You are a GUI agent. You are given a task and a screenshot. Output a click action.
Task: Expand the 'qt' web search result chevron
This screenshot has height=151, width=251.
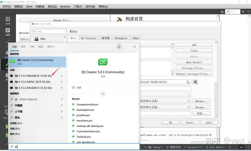[x=62, y=99]
